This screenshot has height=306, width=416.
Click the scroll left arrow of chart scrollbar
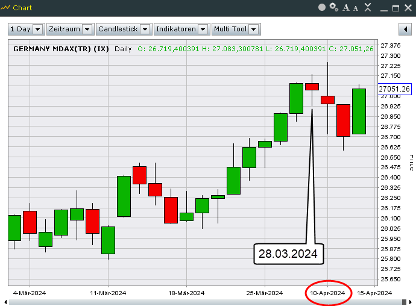pyautogui.click(x=5, y=302)
